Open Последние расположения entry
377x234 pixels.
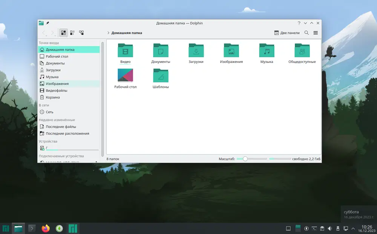(x=69, y=133)
